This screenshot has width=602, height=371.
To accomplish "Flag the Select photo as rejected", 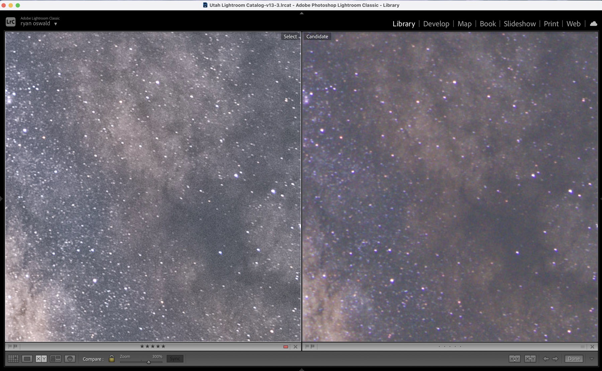I will pyautogui.click(x=15, y=347).
